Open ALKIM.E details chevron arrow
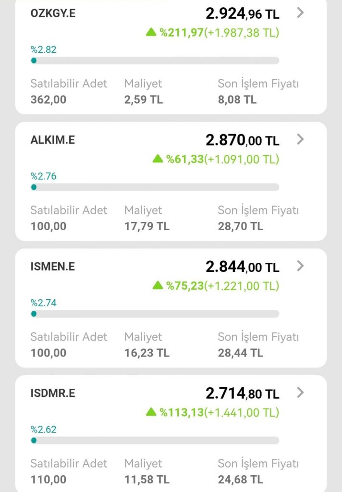 pos(301,139)
